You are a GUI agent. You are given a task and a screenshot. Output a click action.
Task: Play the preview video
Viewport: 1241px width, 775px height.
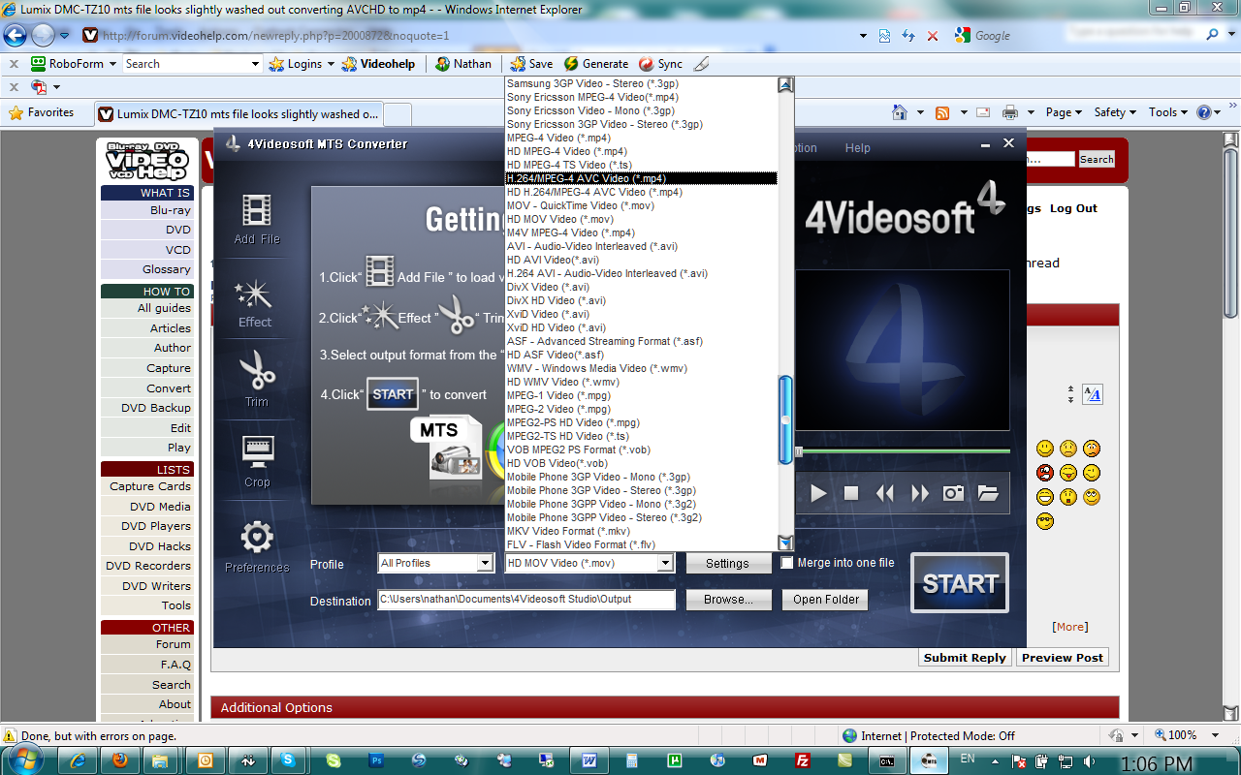tap(819, 493)
